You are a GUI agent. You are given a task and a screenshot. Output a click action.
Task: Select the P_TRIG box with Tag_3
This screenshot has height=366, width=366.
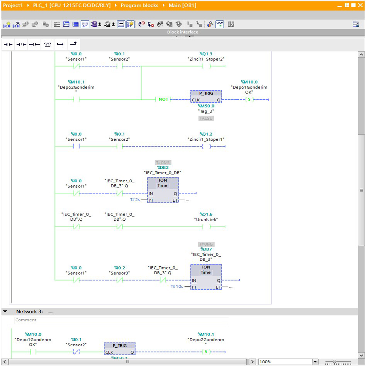pos(206,97)
